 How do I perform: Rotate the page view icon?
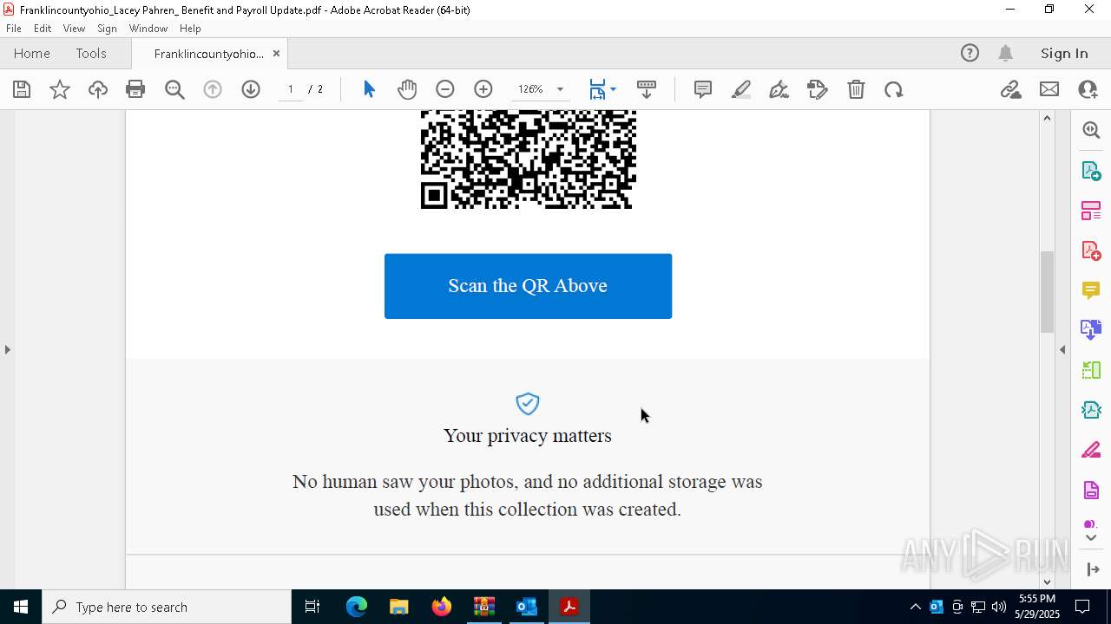click(894, 89)
